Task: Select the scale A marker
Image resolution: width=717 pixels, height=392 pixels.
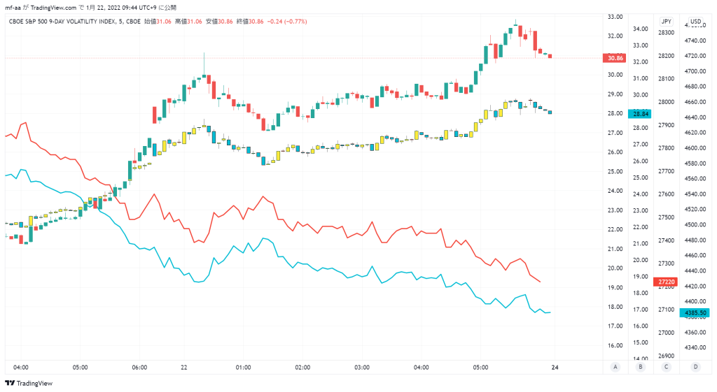Action: pyautogui.click(x=615, y=367)
